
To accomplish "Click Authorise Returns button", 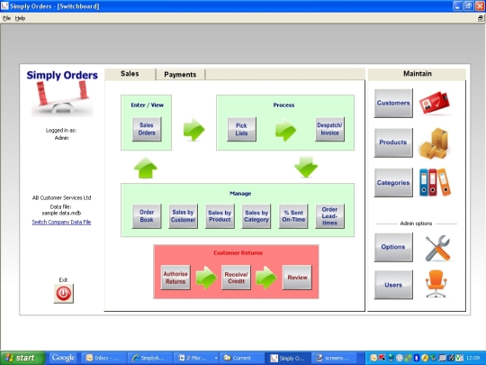I will [175, 278].
